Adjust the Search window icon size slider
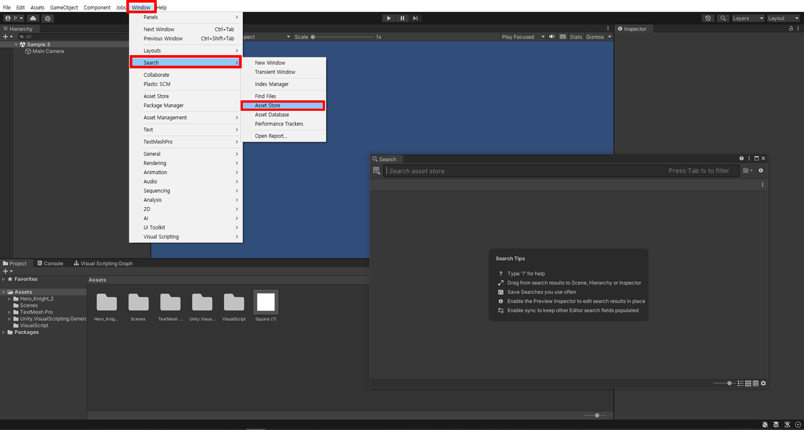This screenshot has width=804, height=430. 723,383
